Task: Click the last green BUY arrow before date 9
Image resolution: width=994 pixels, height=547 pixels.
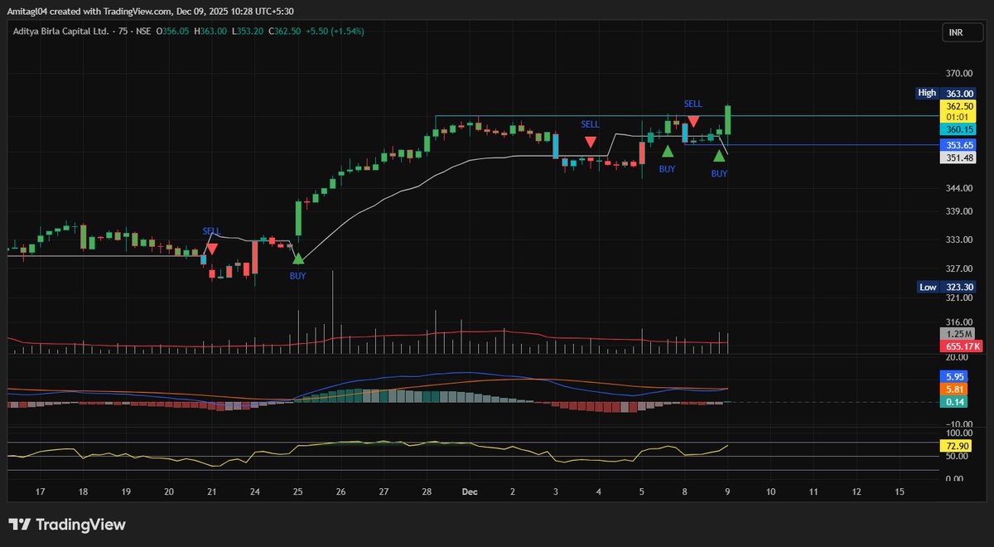Action: (719, 156)
